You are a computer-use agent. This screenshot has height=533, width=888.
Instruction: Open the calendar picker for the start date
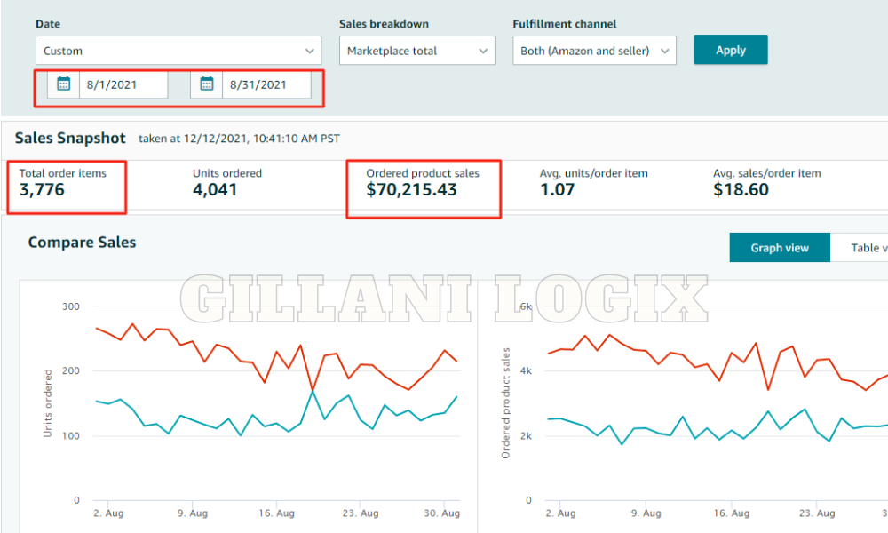pos(63,84)
